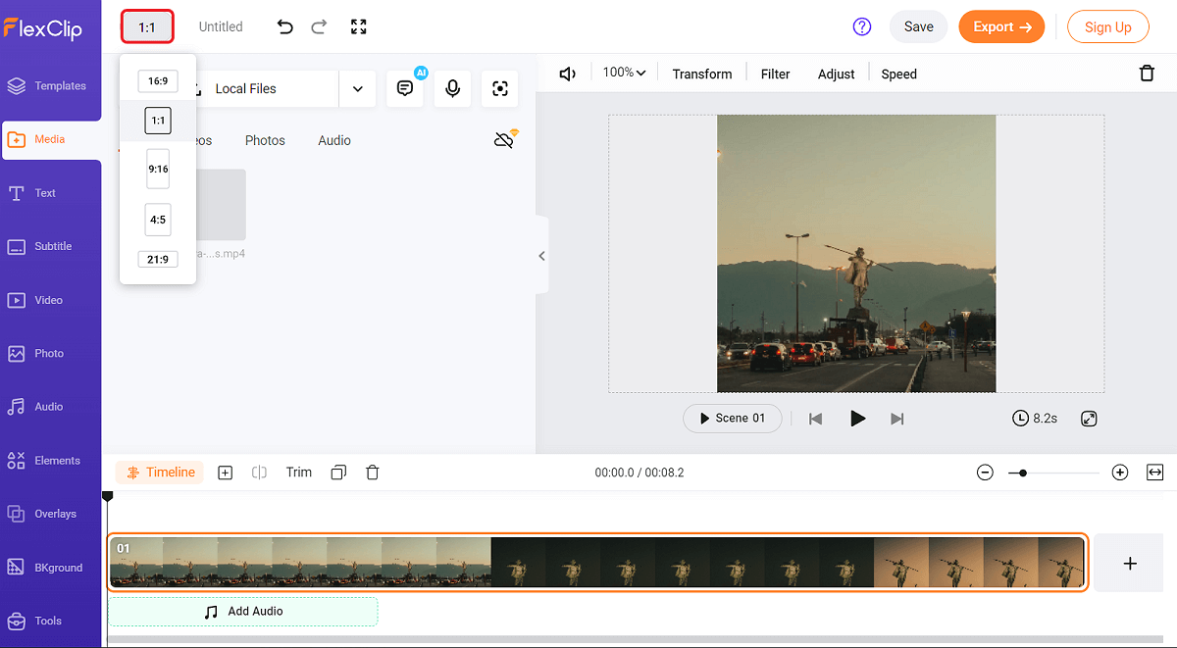
Task: Open the Local Files source dropdown
Action: [x=357, y=88]
